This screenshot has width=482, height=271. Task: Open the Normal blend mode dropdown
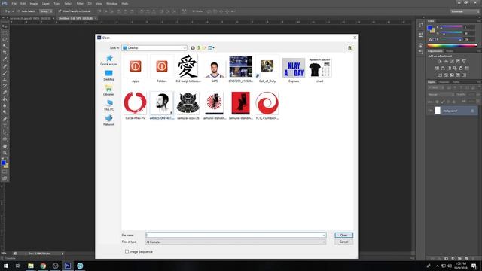(x=441, y=95)
